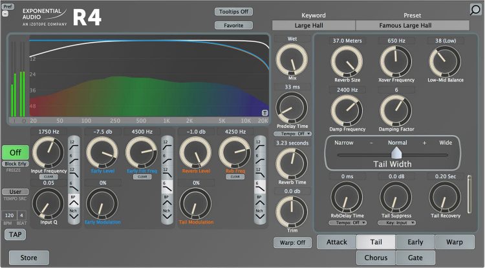Click the Store button

[x=28, y=258]
